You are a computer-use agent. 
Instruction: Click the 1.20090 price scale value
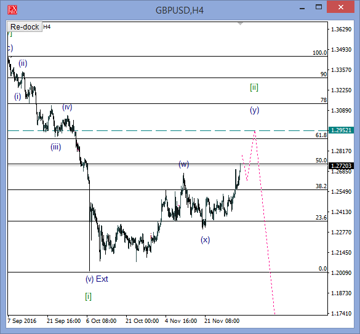tap(341, 273)
